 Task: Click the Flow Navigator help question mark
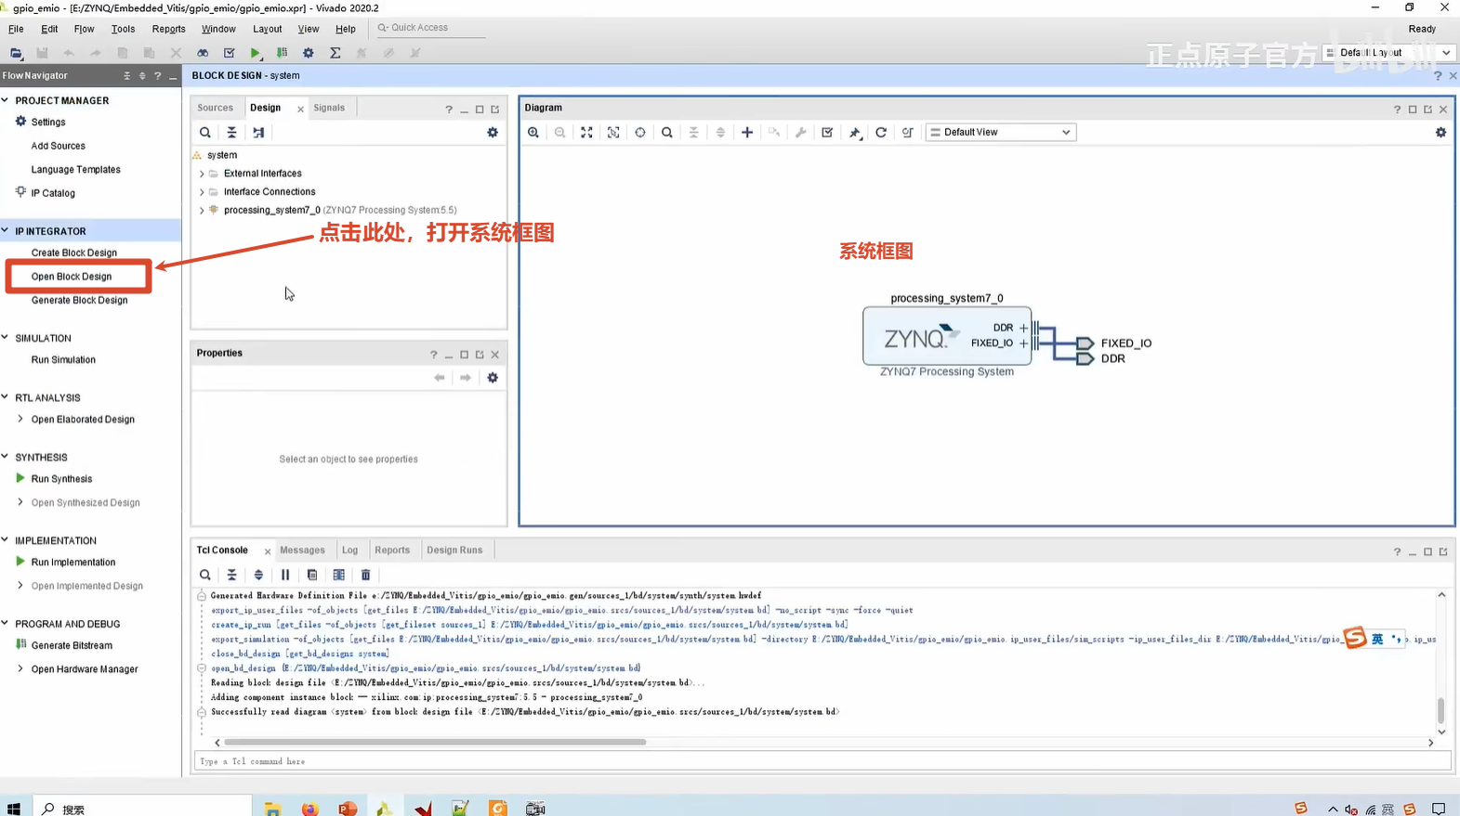click(158, 76)
